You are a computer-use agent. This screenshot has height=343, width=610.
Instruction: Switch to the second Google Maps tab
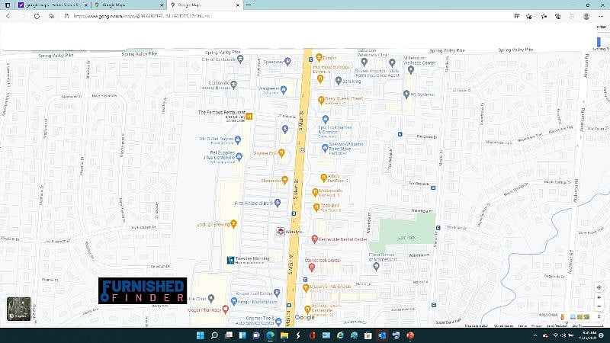(x=129, y=5)
